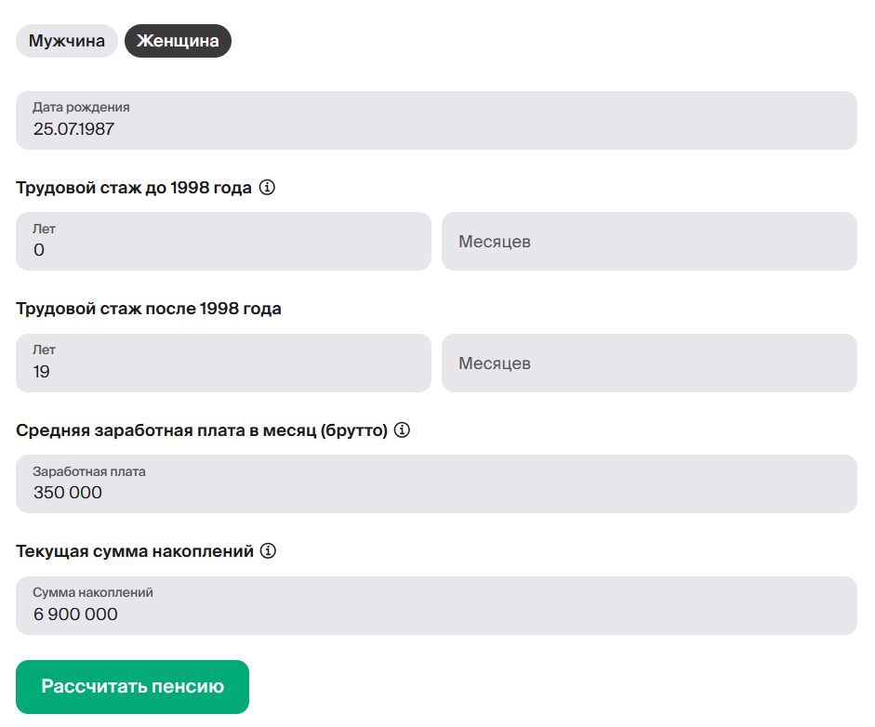Screen dimensions: 875x727
Task: Click the small 'Заработная плата' field label
Action: click(x=89, y=471)
